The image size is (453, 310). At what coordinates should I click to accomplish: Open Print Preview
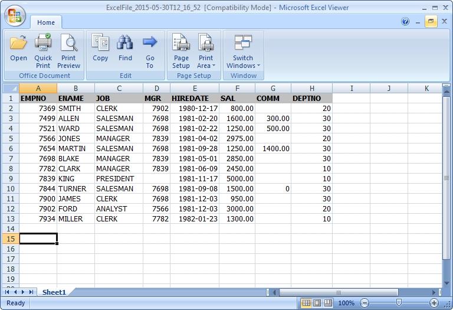coord(68,44)
